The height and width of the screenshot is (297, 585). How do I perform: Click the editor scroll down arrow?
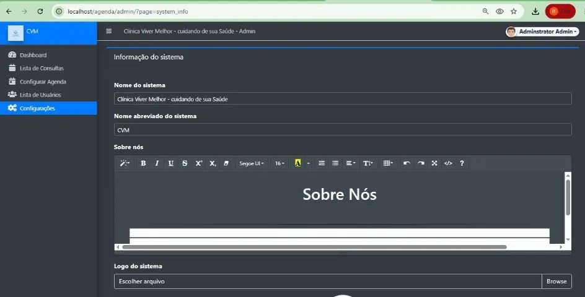(568, 239)
